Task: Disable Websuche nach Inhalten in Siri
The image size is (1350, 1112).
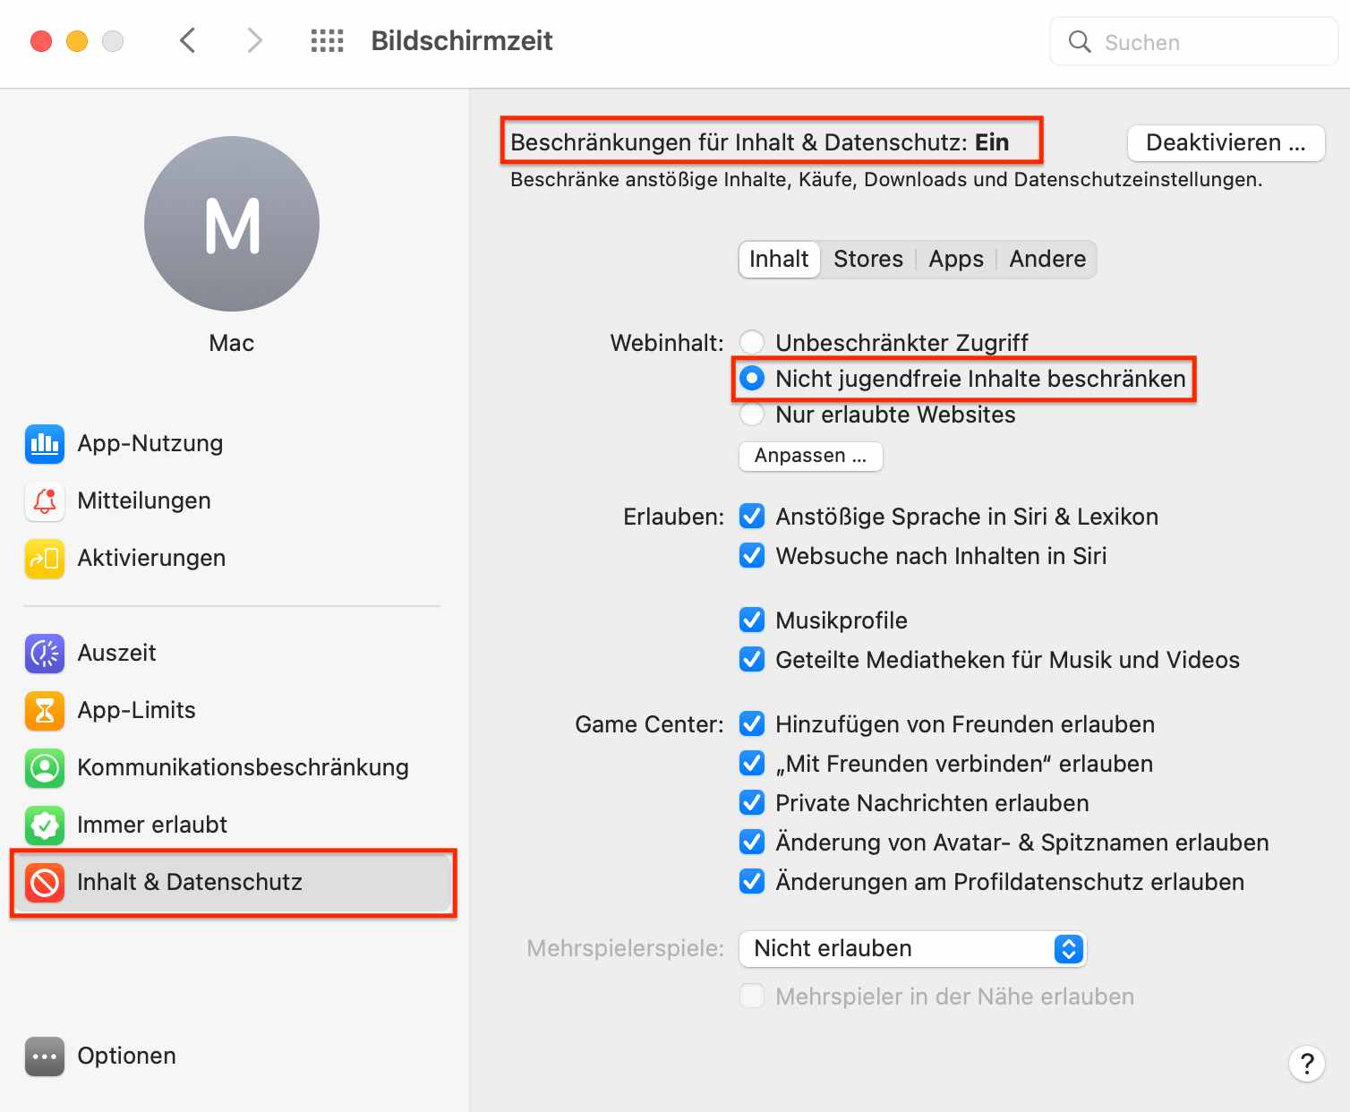Action: pyautogui.click(x=752, y=556)
